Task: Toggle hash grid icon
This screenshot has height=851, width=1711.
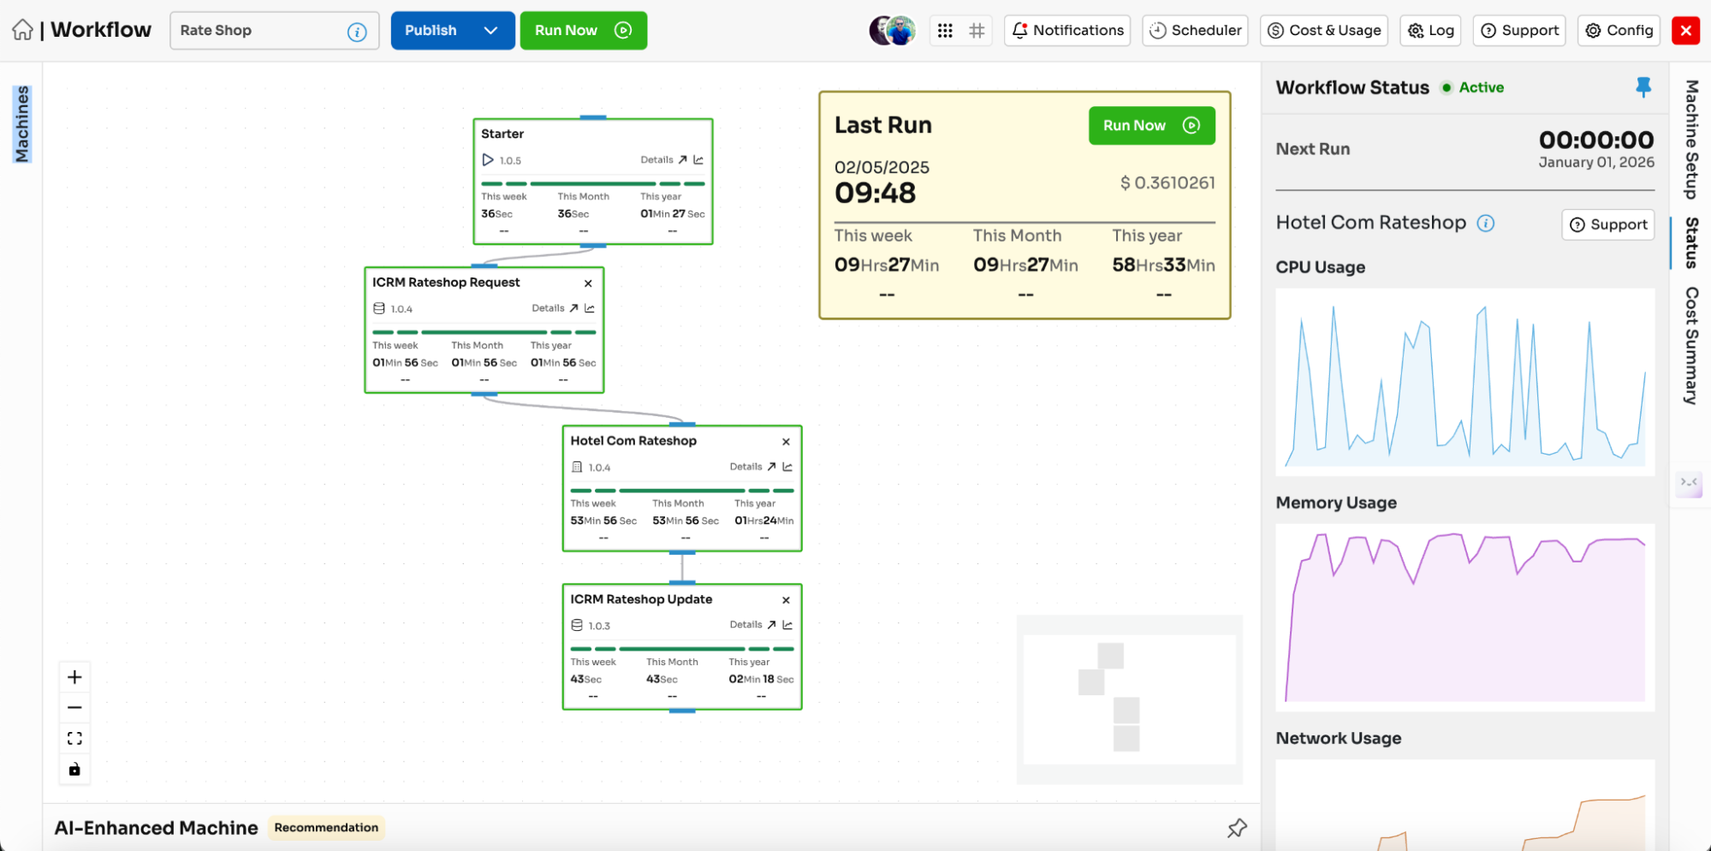Action: tap(977, 31)
